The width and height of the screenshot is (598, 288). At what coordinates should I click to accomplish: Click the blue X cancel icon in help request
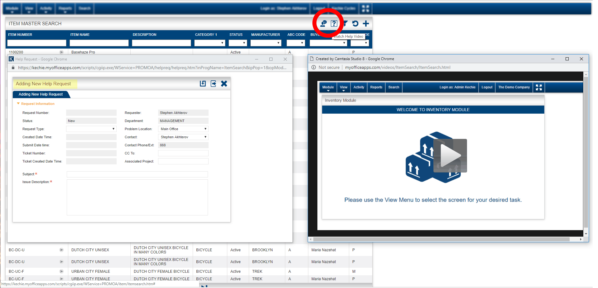point(224,83)
